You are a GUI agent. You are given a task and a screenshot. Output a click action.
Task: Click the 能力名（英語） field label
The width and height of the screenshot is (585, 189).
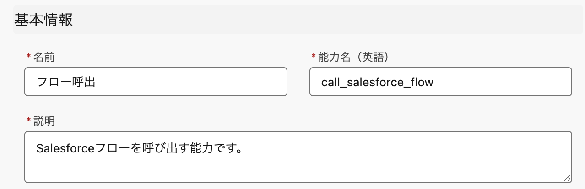tap(352, 57)
